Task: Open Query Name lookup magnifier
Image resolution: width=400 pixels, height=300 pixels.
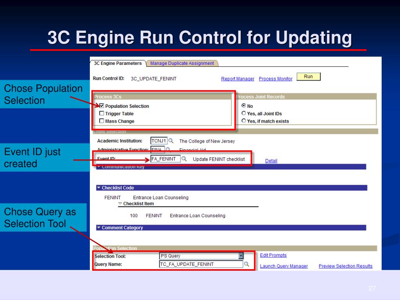Action: [246, 264]
